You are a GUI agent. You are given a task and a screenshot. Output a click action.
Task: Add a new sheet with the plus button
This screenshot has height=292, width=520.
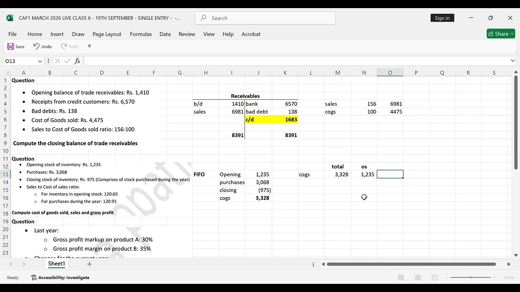(x=89, y=264)
